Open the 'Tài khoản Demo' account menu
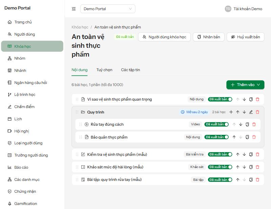The image size is (271, 209). click(244, 9)
